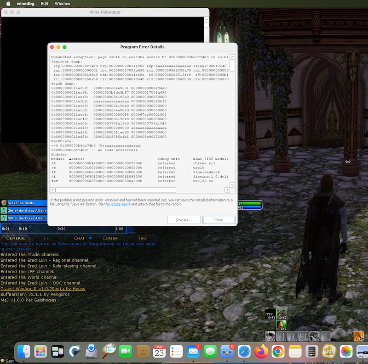This screenshot has width=368, height=364.
Task: Follow the 'file a bug report' link
Action: (118, 204)
